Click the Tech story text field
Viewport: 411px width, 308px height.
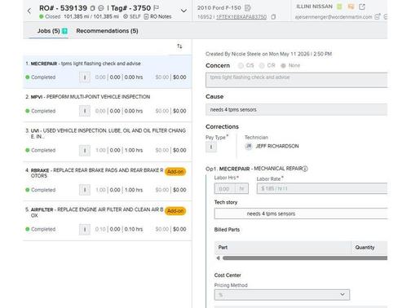click(301, 213)
